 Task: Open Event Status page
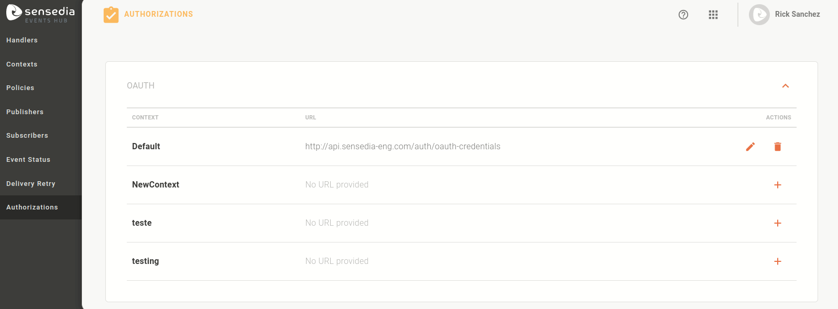point(41,160)
